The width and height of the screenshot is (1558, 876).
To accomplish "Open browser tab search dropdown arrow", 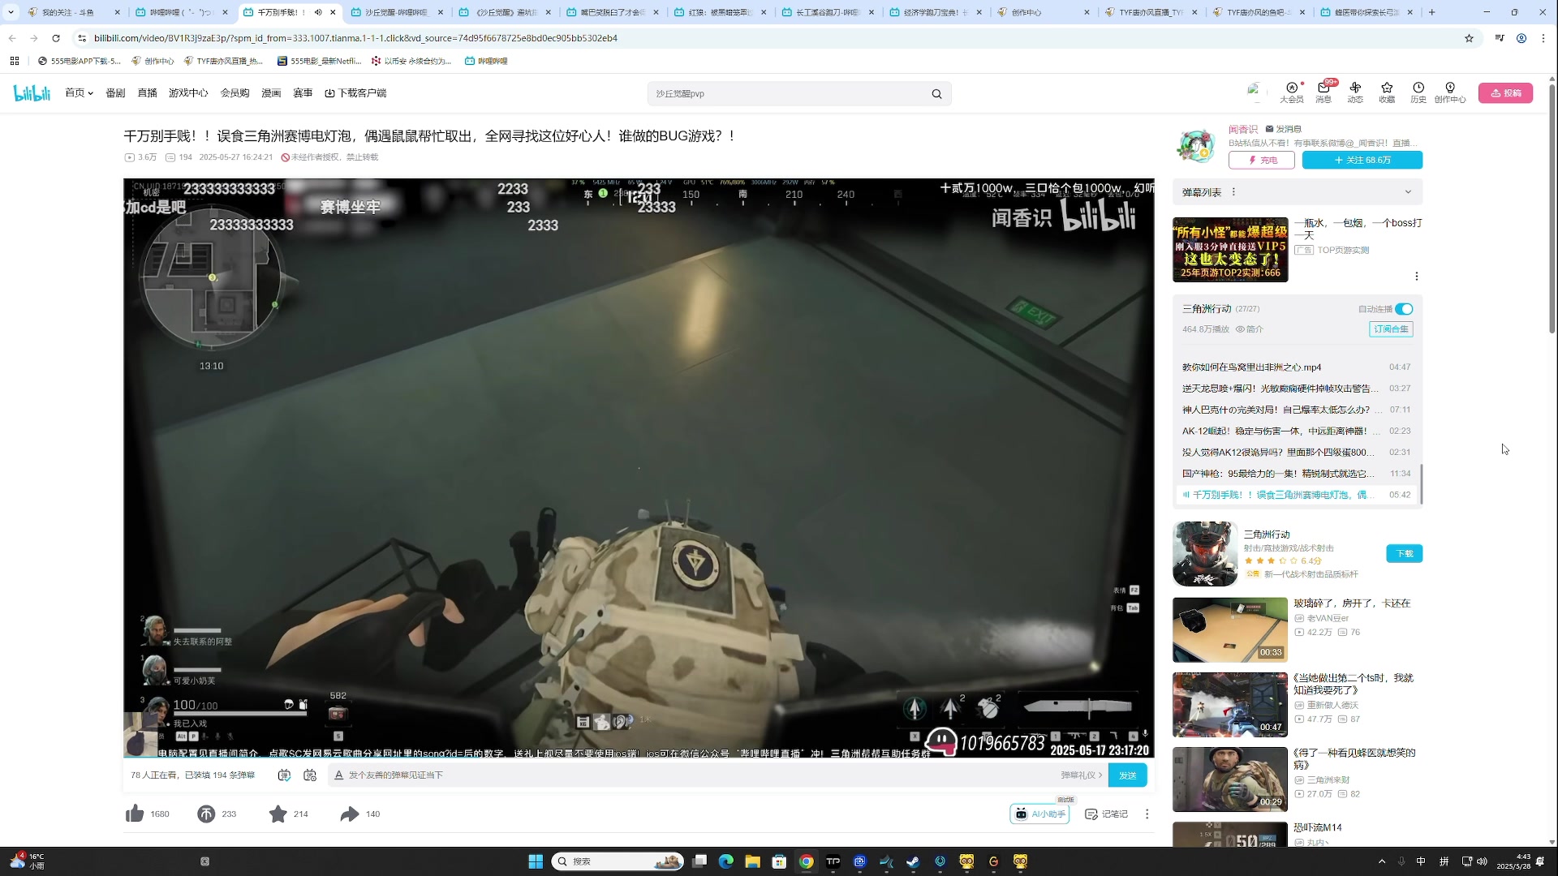I will pos(11,12).
